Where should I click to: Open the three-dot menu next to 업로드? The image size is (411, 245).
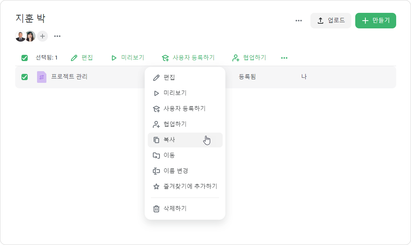point(299,21)
